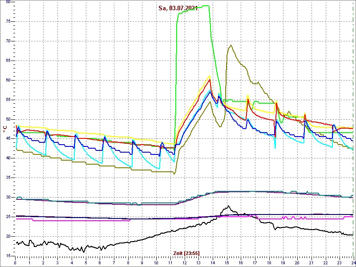Click hour 21 on the time axis
The image size is (356, 267).
click(311, 263)
